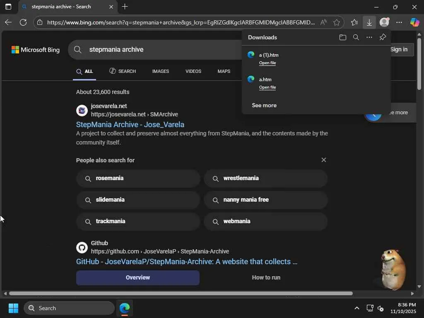Screen dimensions: 424x318
Task: Click the a.htm download entry
Action: click(316, 83)
